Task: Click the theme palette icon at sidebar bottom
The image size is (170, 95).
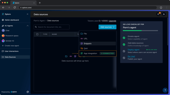Action: pos(28,92)
